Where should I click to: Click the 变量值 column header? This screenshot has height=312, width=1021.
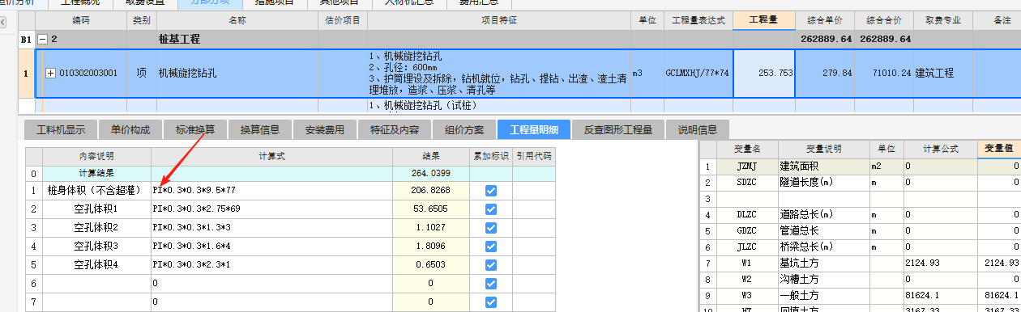(999, 149)
